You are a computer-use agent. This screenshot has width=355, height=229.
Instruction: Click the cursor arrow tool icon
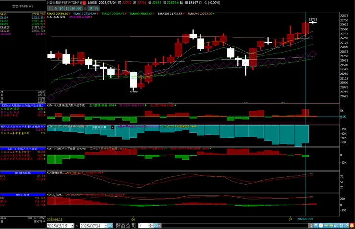point(316,225)
